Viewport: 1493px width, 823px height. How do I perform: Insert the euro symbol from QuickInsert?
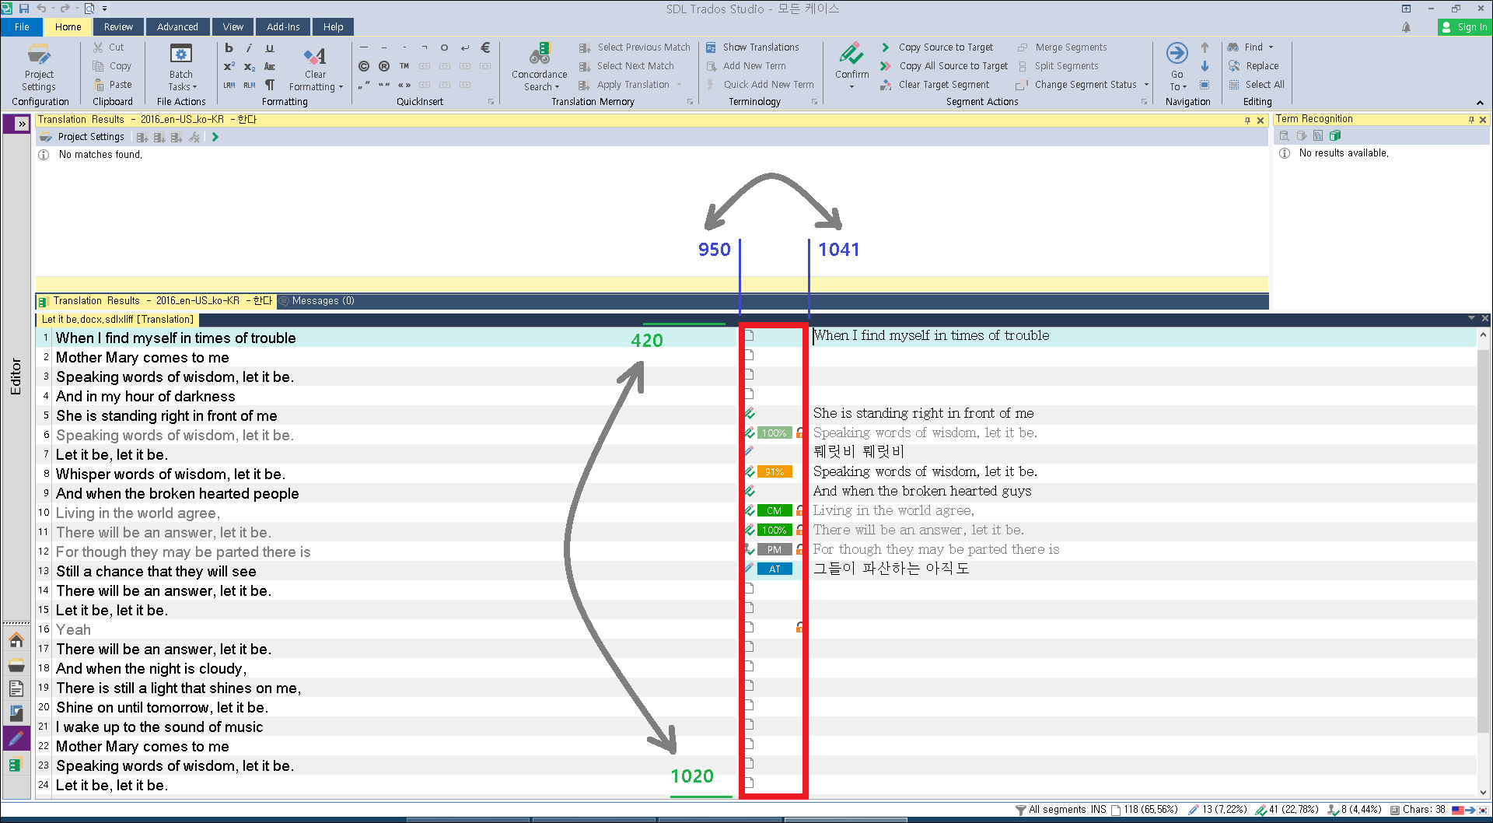click(485, 47)
